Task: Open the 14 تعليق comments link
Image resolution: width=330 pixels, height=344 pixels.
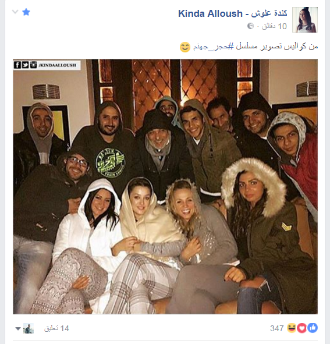Action: [x=56, y=328]
